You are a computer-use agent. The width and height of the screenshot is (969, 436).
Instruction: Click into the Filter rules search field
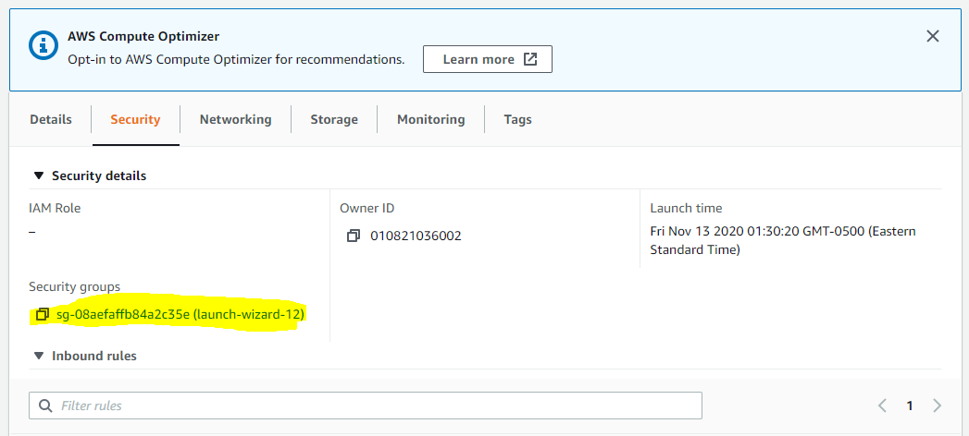(x=366, y=406)
